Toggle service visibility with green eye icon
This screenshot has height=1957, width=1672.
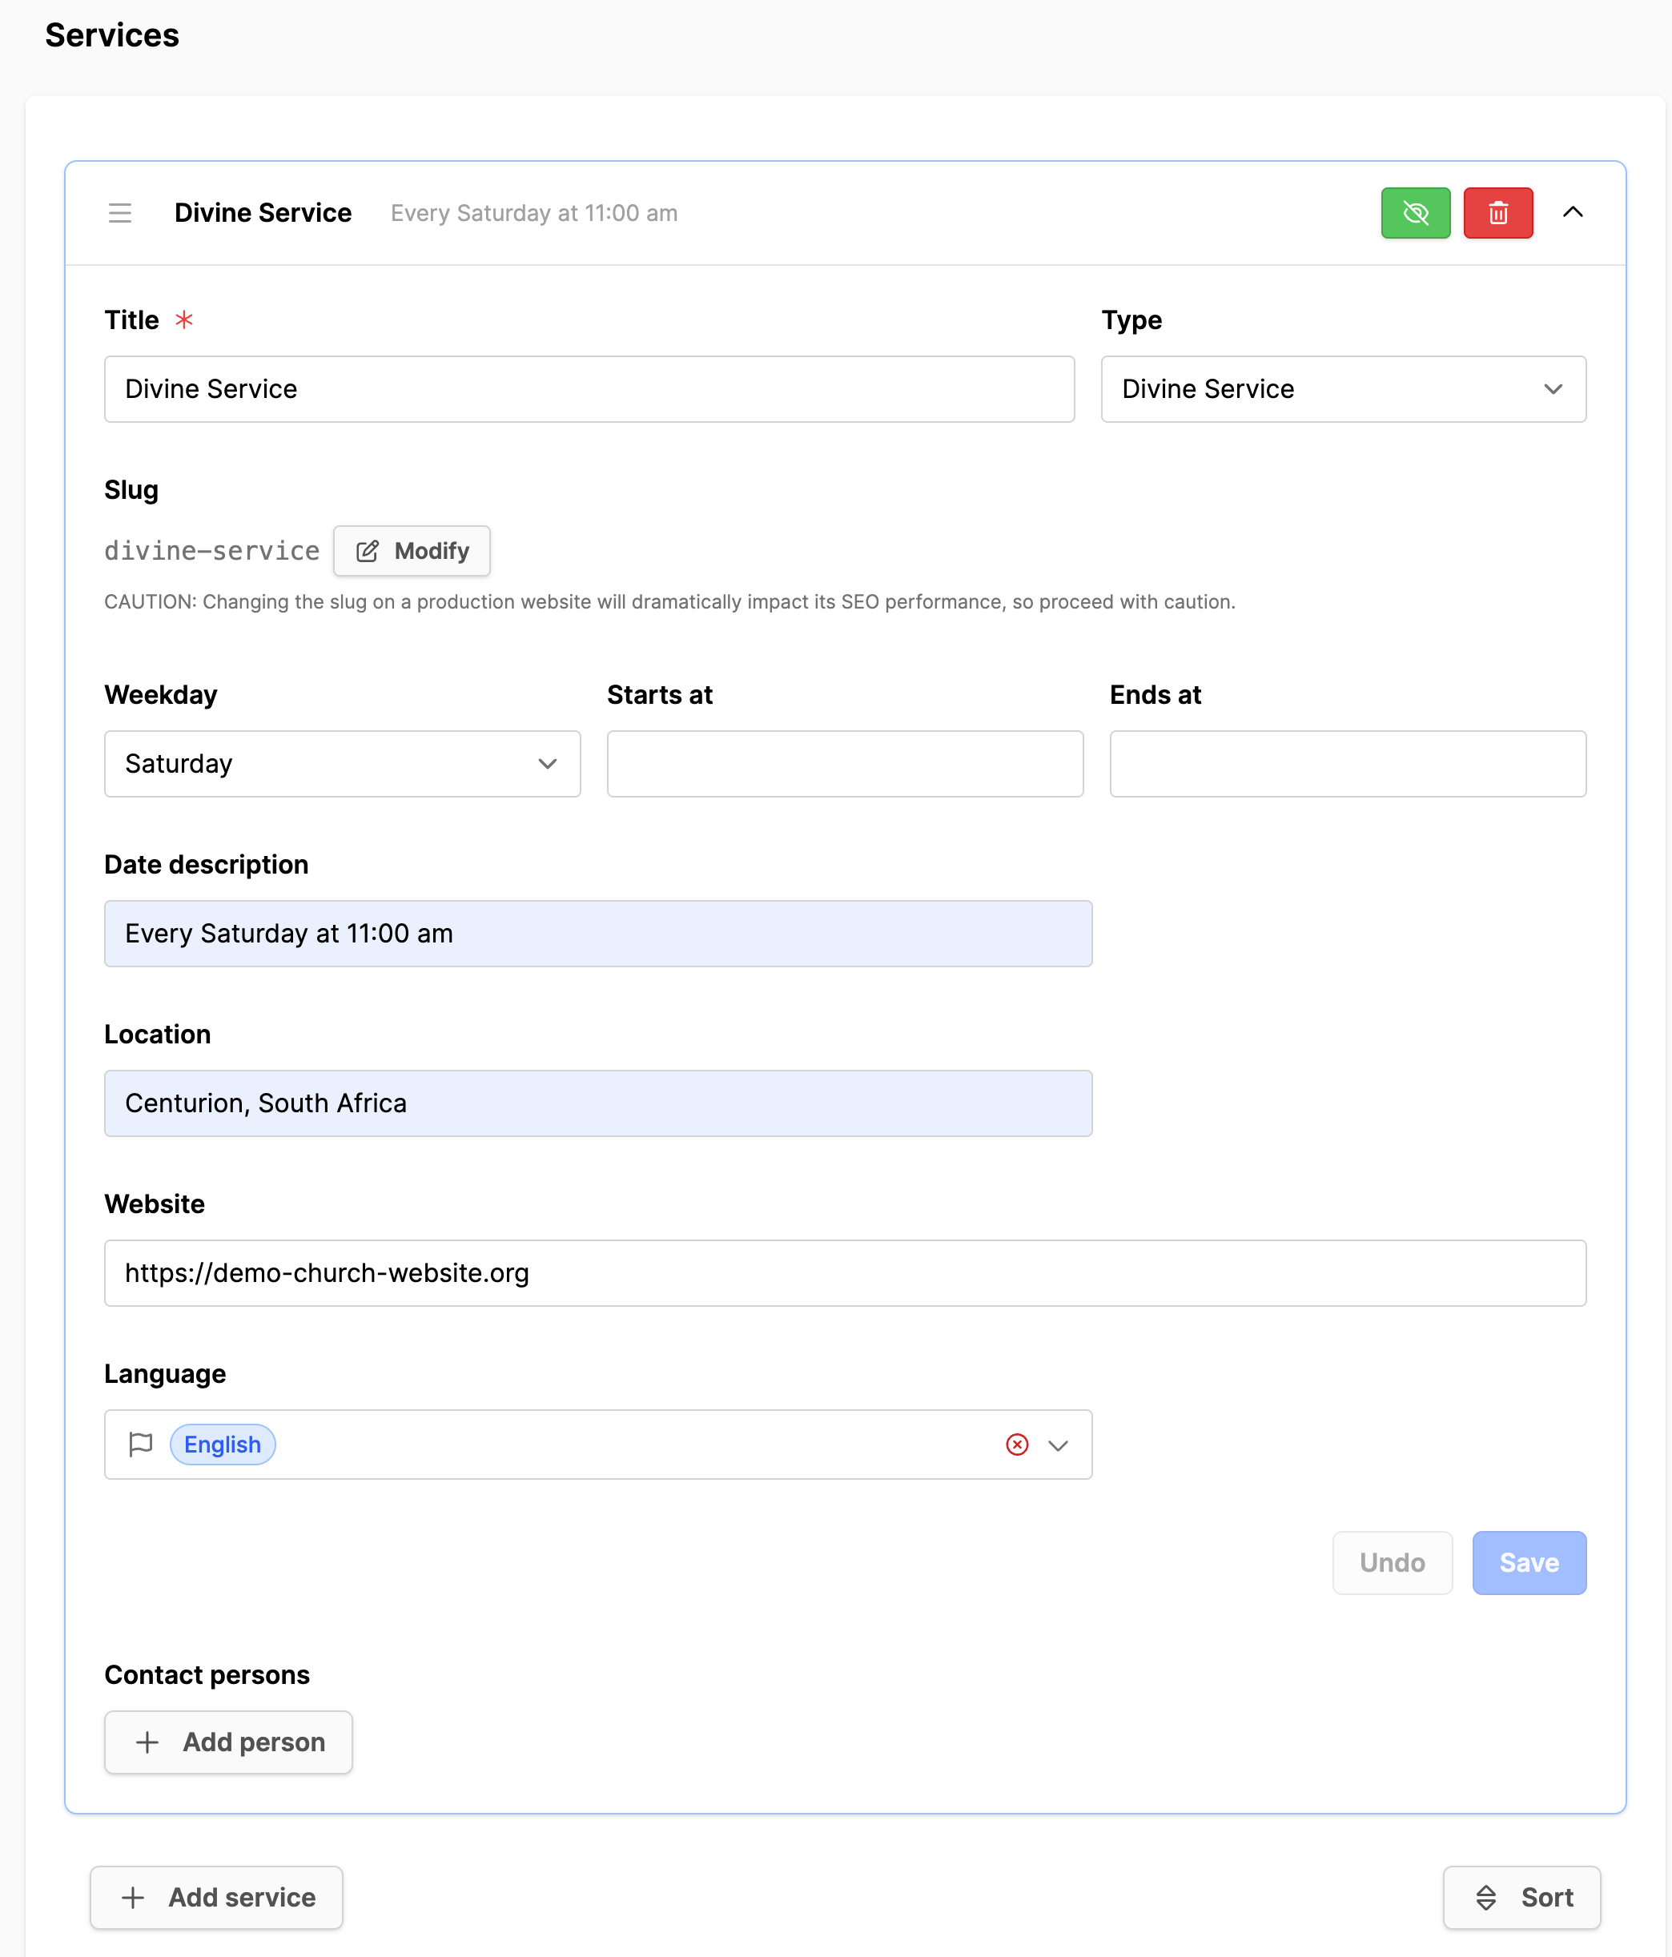pyautogui.click(x=1415, y=212)
